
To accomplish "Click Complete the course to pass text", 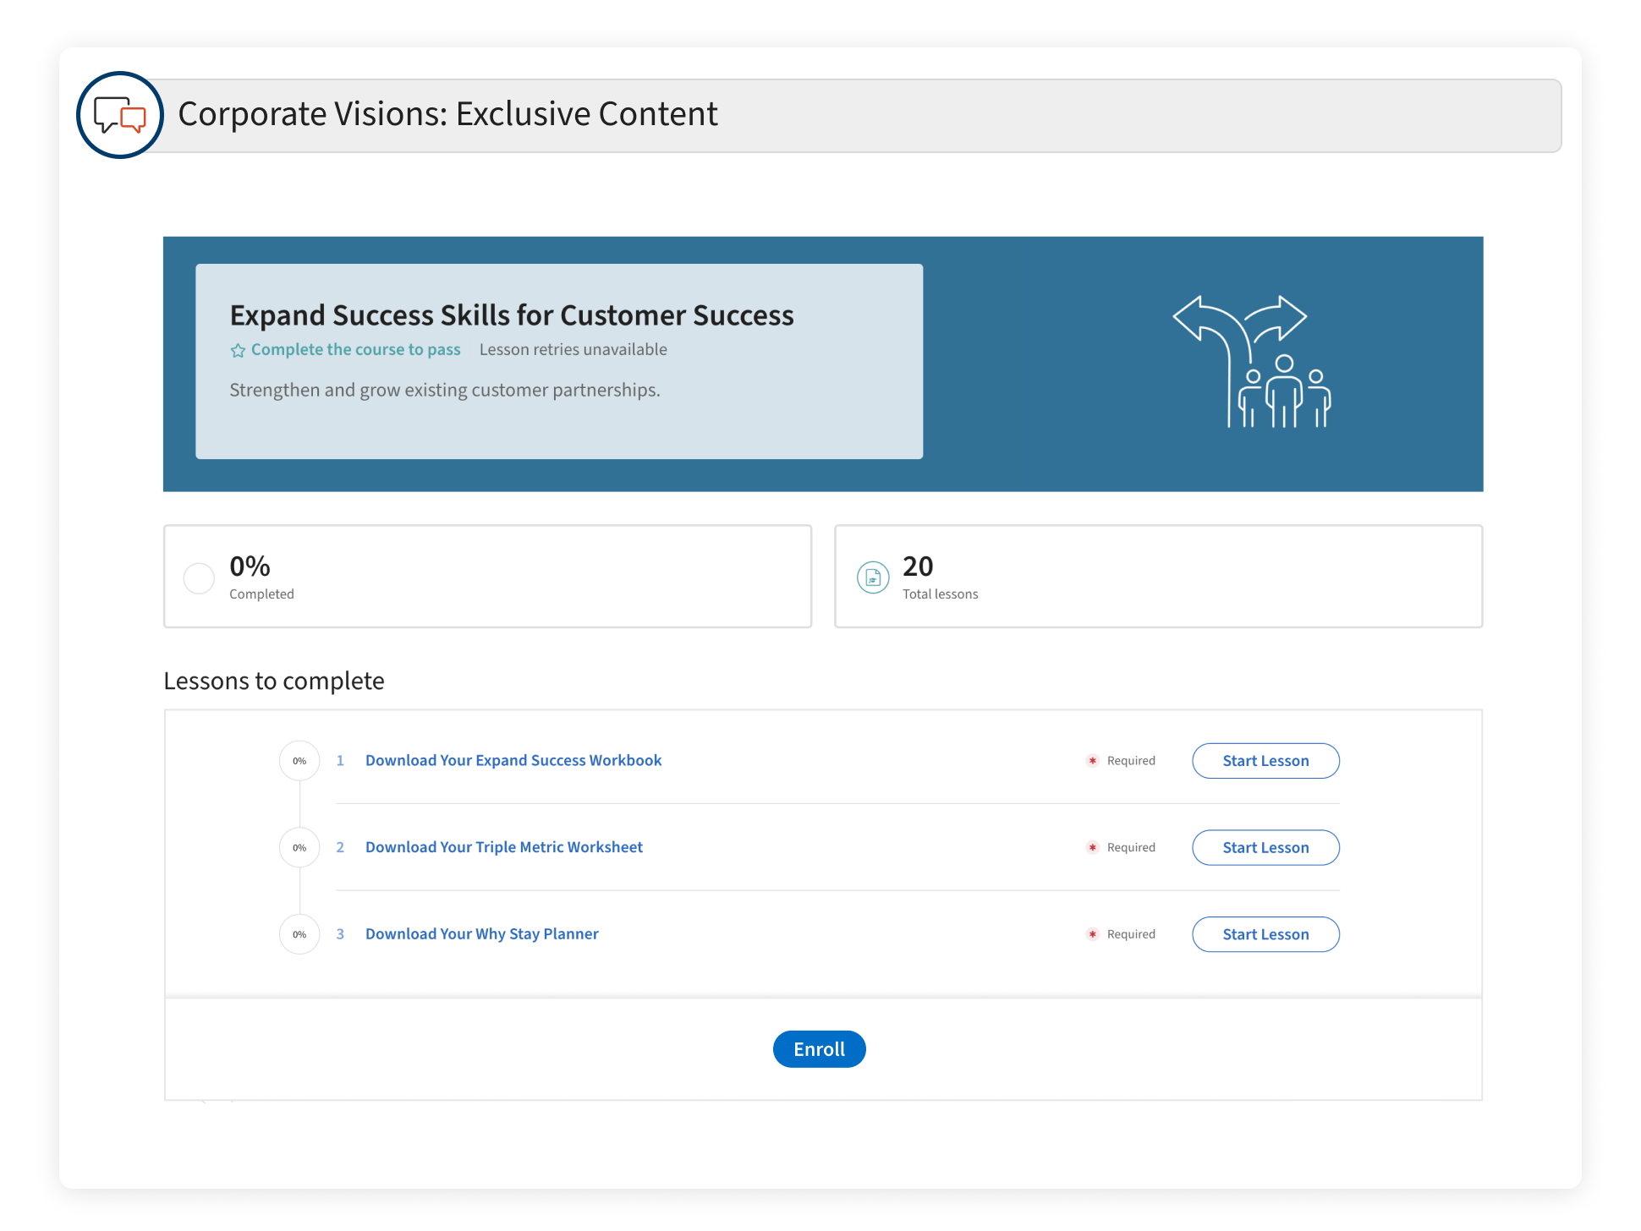I will (355, 349).
